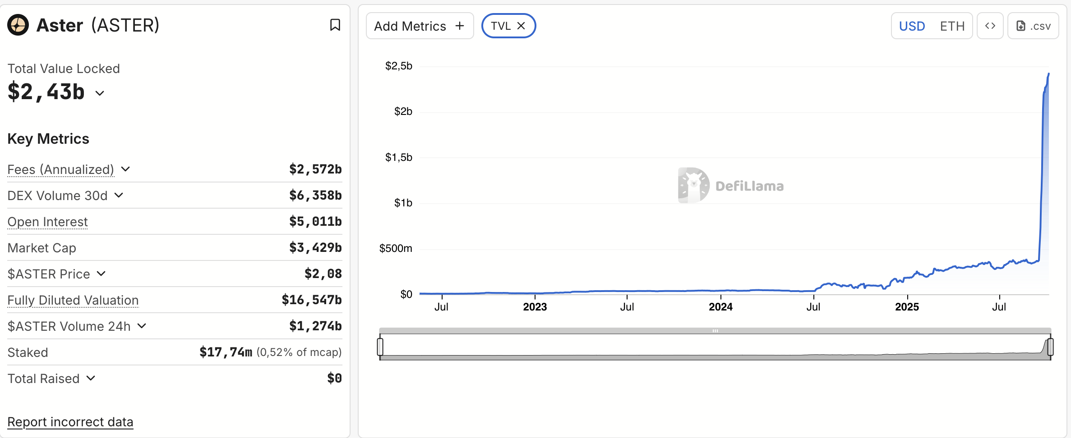Open the embed chart code icon

tap(990, 26)
